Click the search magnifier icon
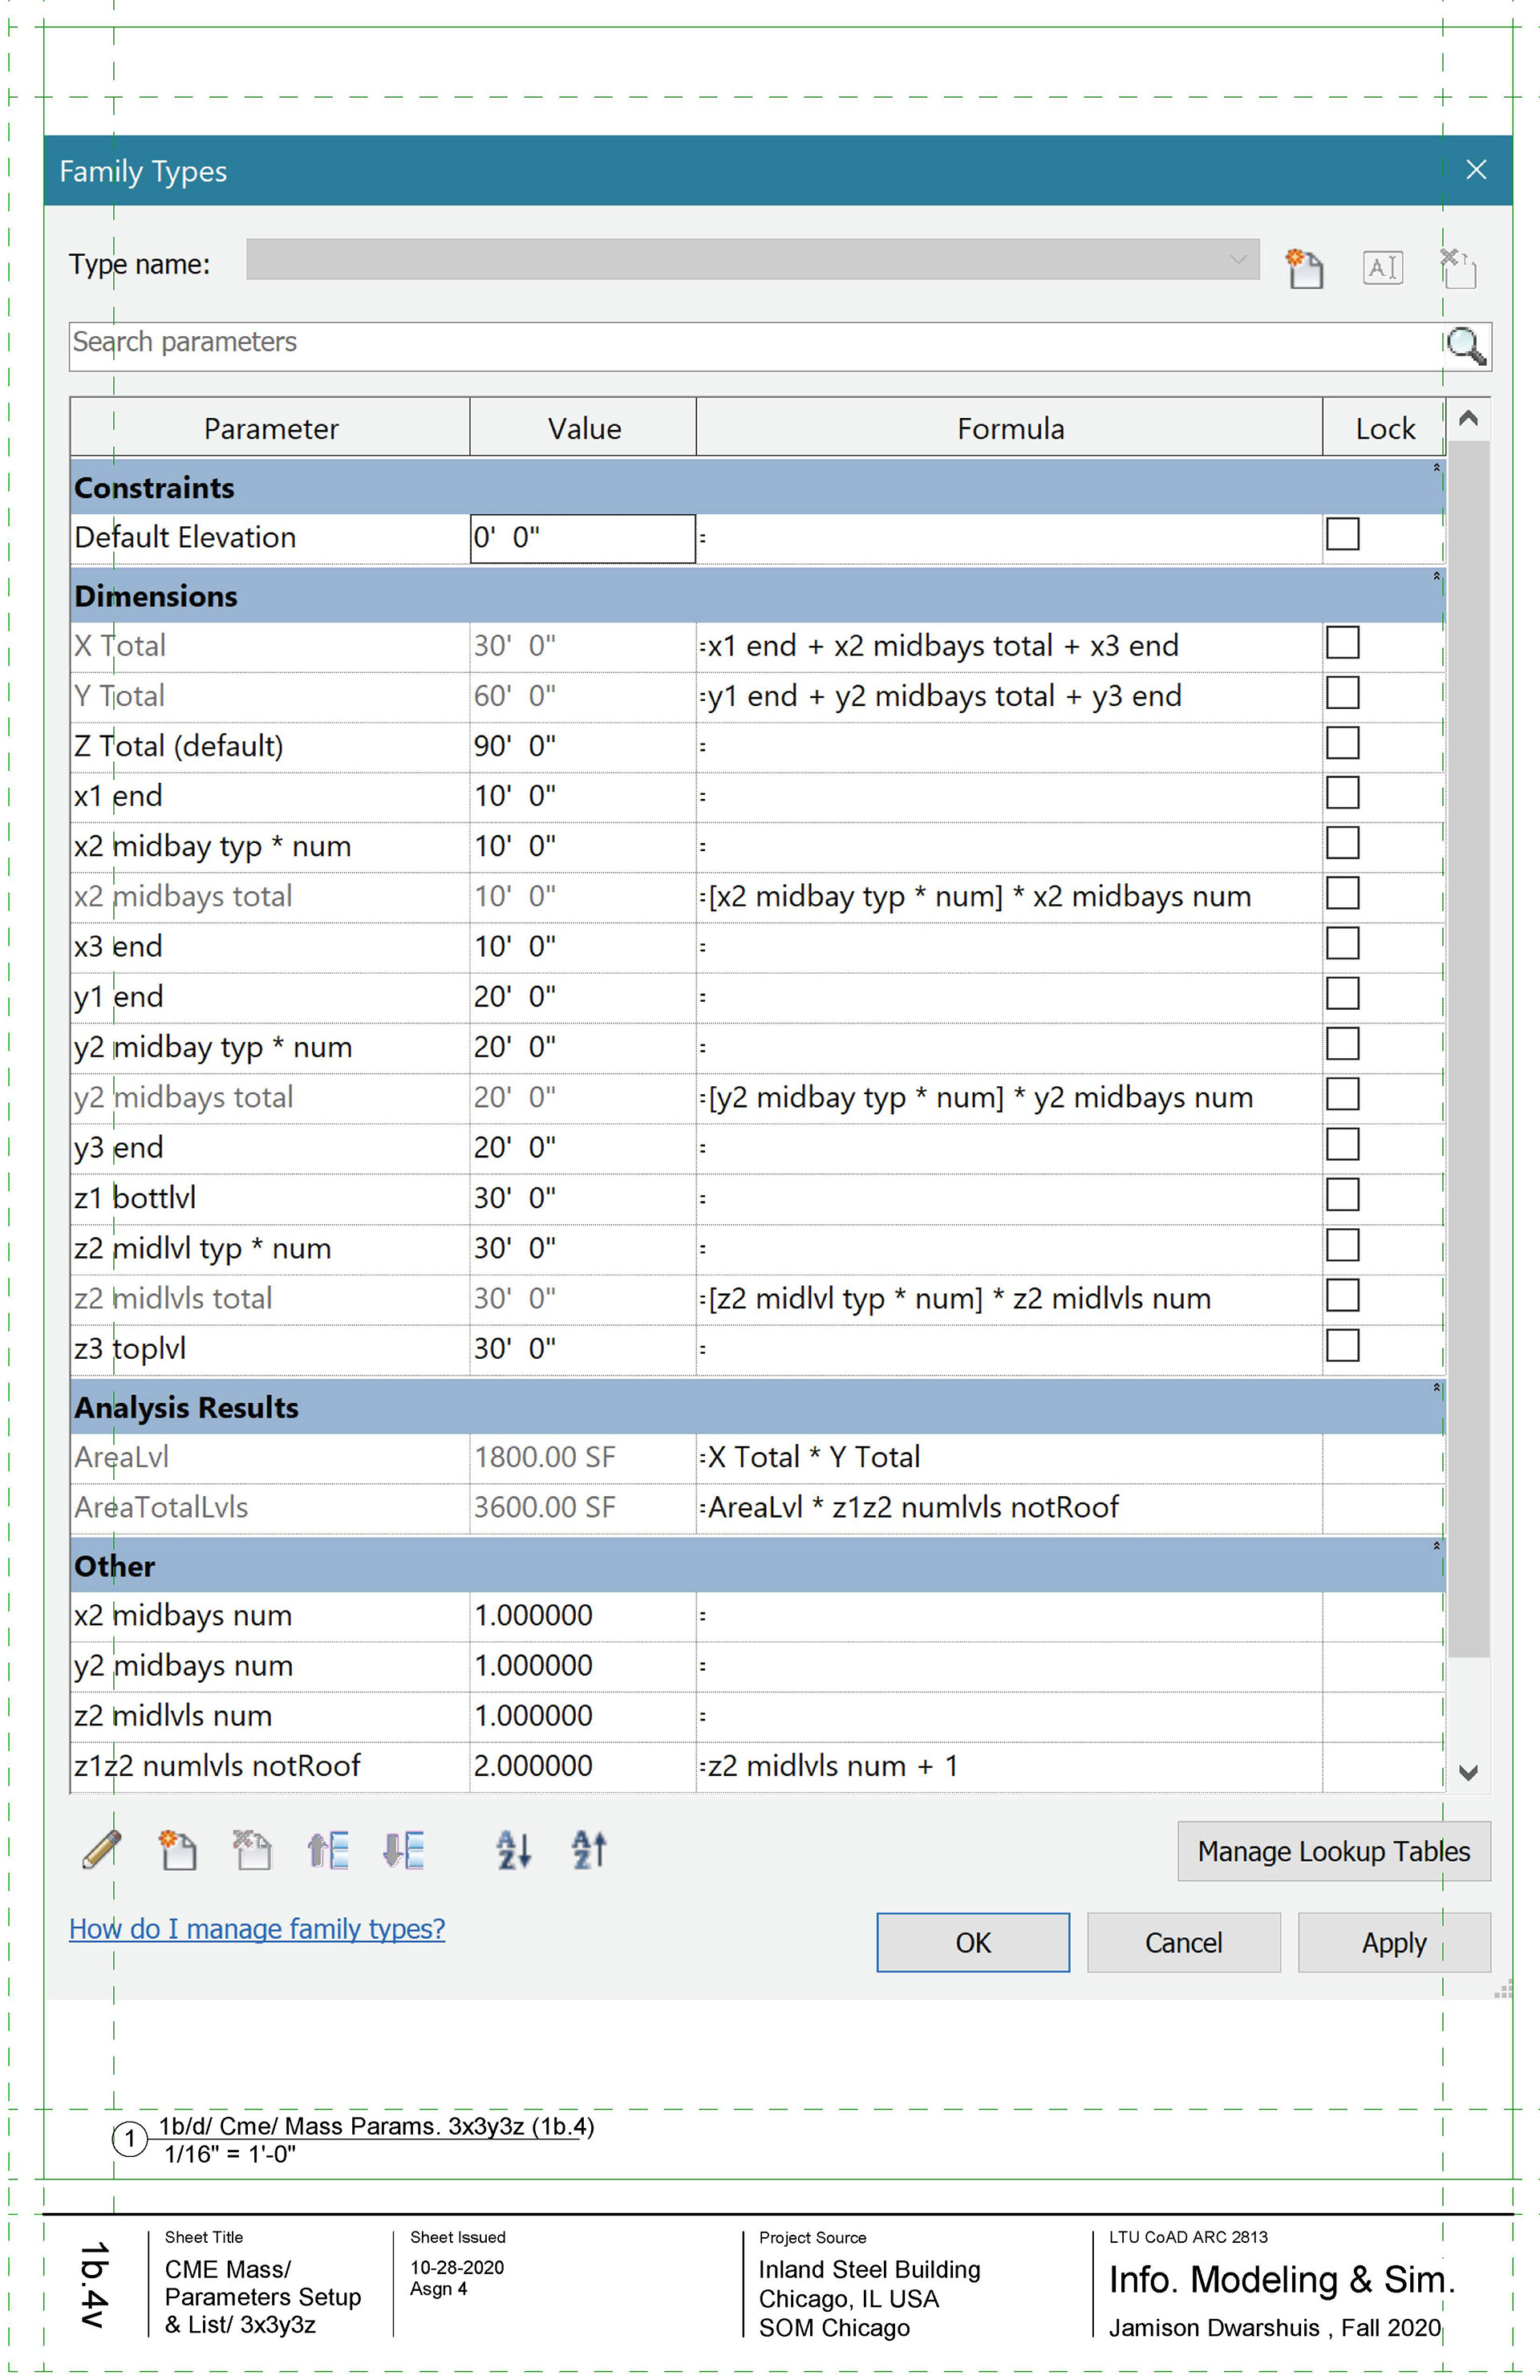This screenshot has height=2380, width=1540. tap(1465, 346)
